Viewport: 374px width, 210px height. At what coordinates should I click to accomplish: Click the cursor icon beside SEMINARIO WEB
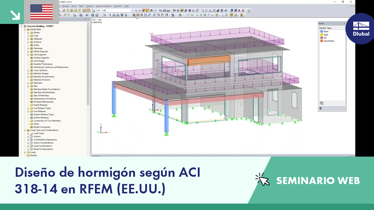coord(263,179)
